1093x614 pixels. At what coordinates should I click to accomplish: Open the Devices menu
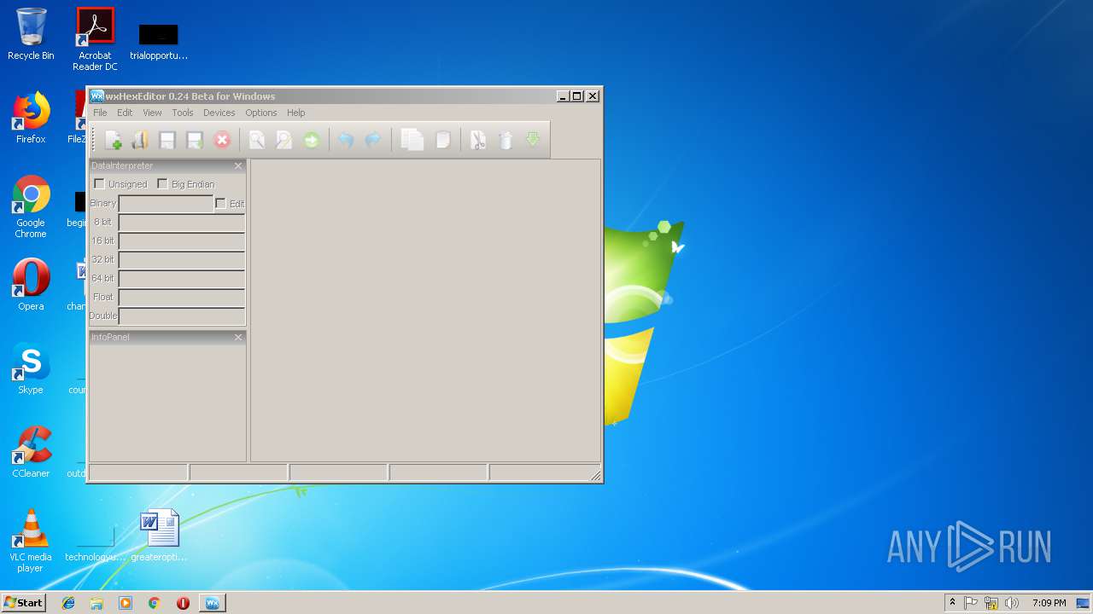click(219, 113)
